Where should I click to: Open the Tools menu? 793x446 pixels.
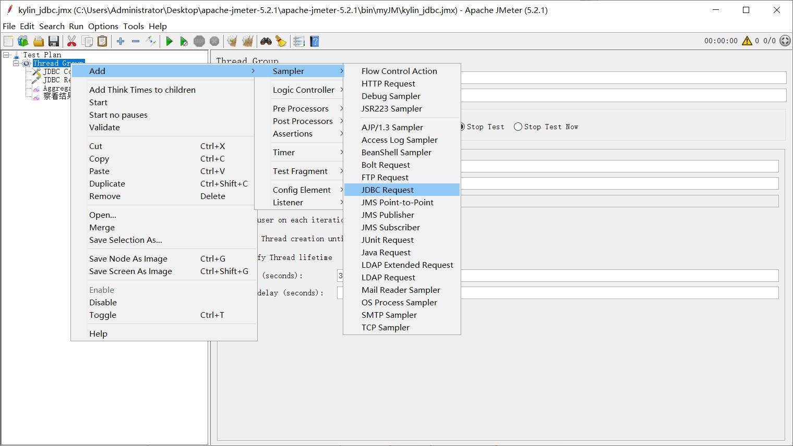coord(134,26)
